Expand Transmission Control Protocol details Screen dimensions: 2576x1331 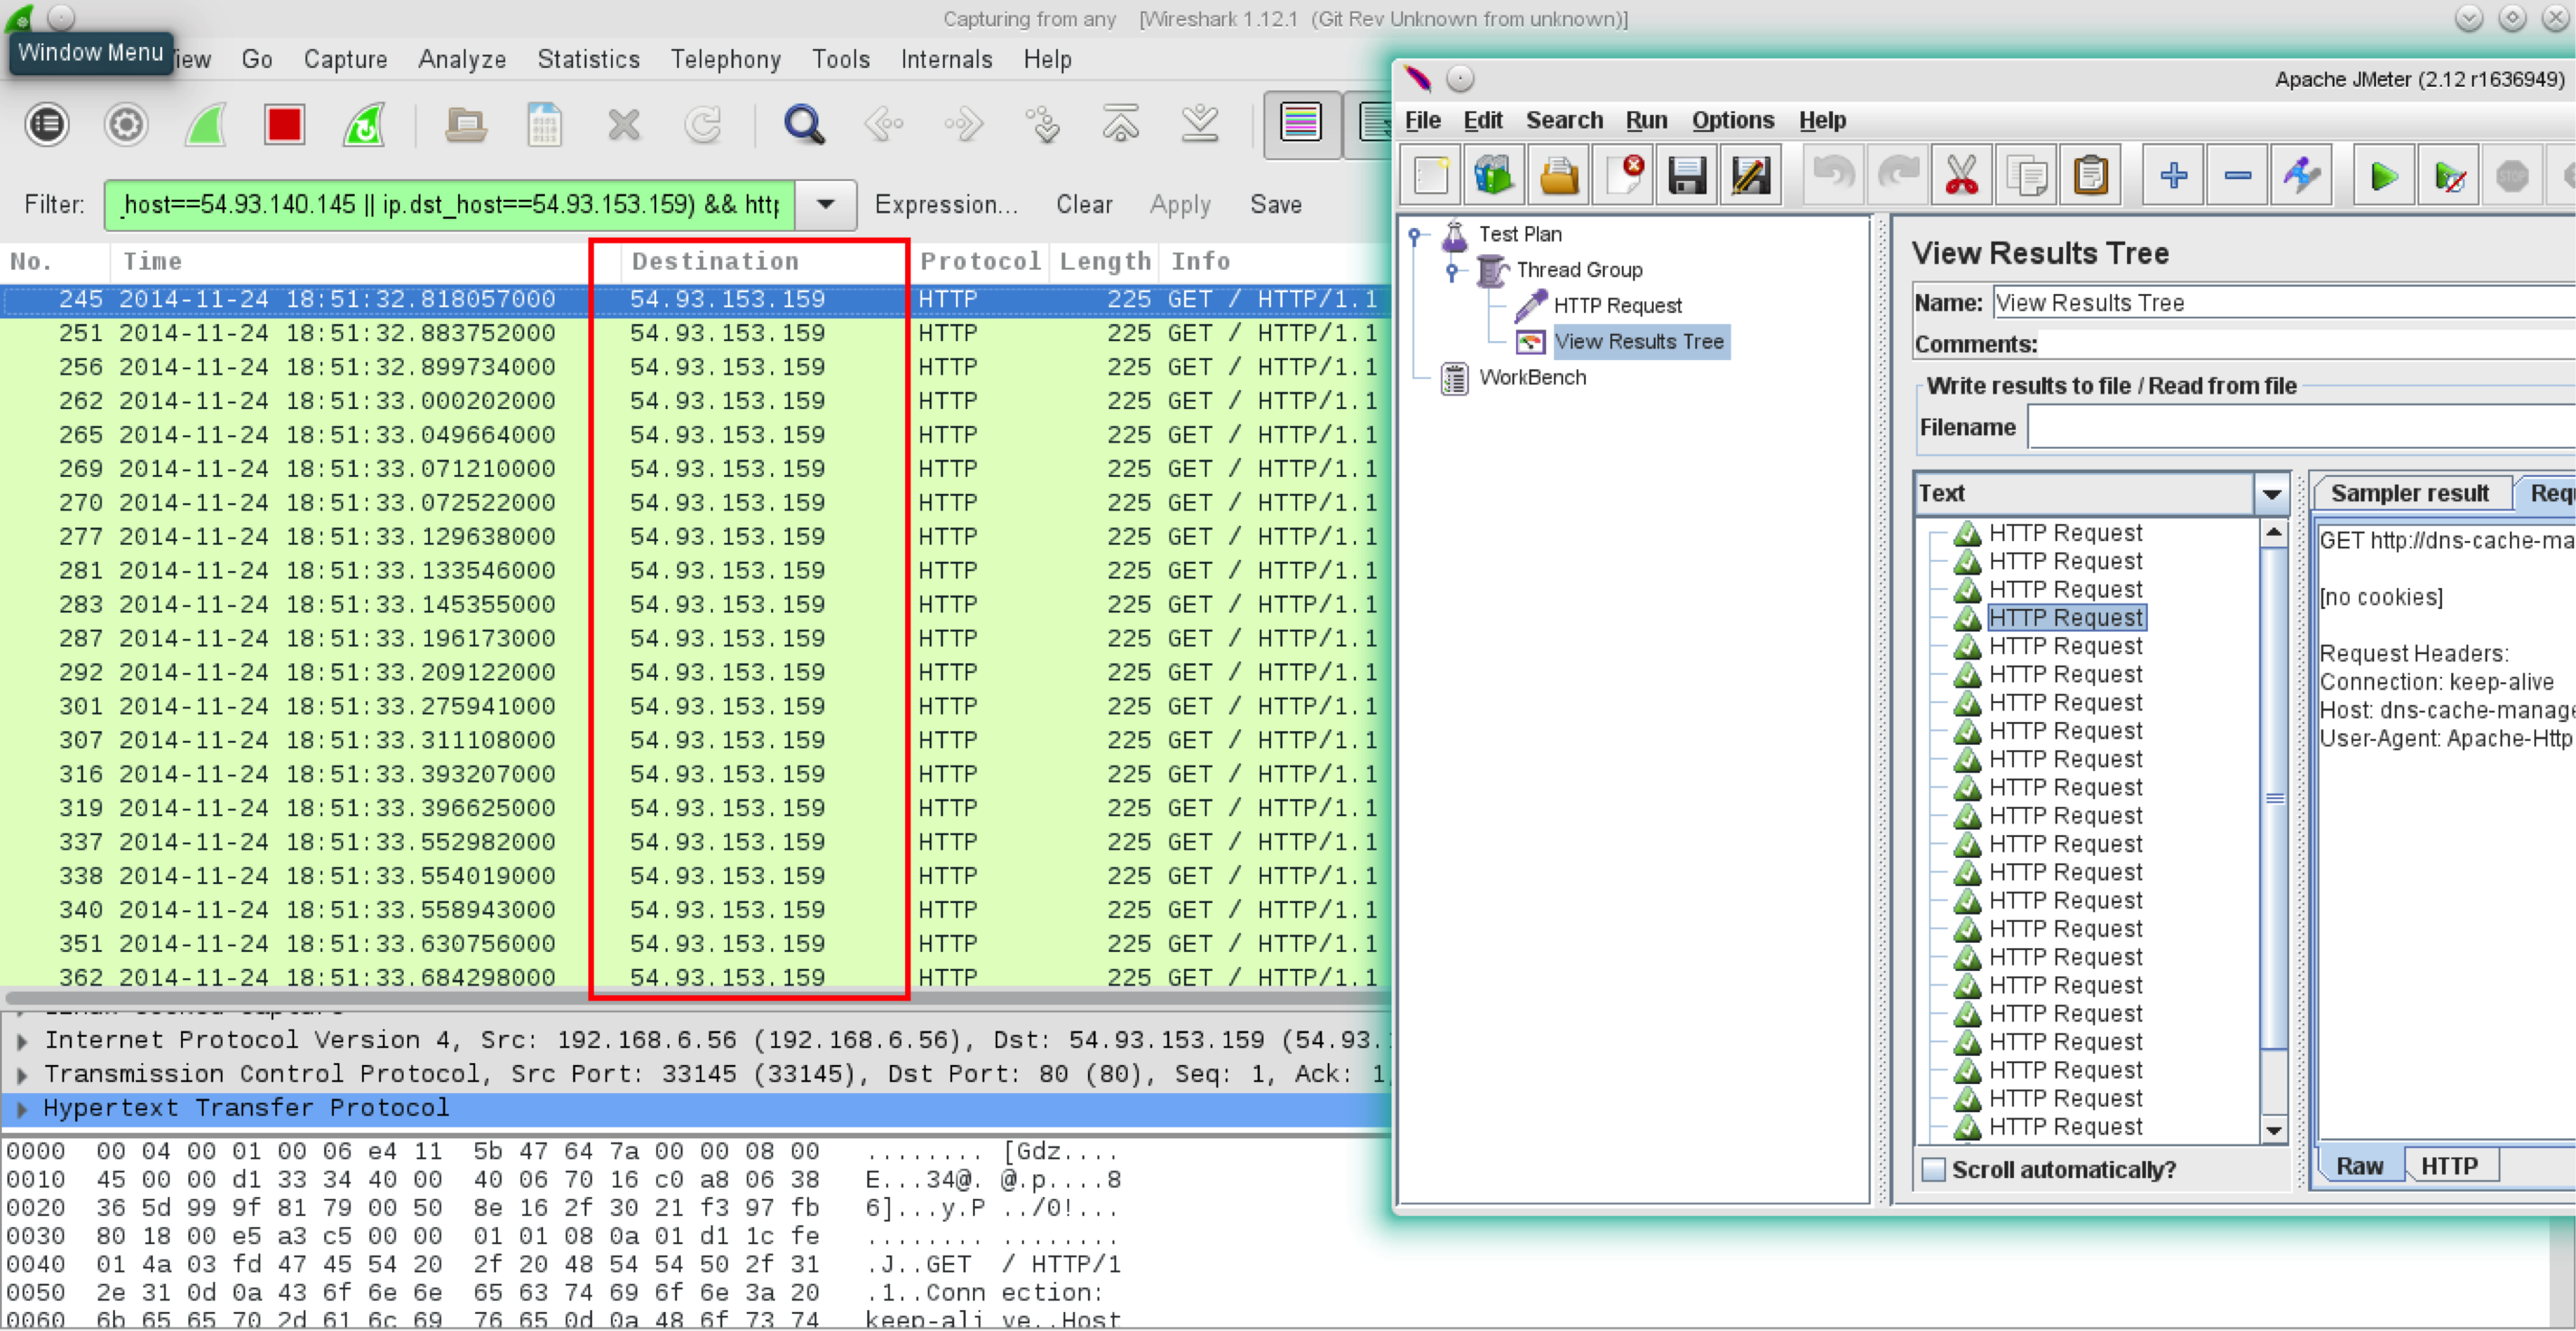pyautogui.click(x=22, y=1075)
